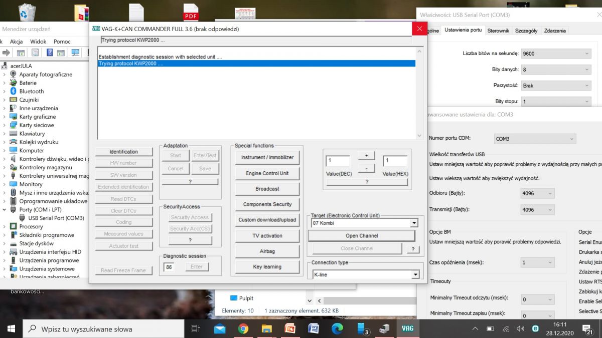602x338 pixels.
Task: Click the blue question mark help toolbar icon
Action: pos(50,53)
